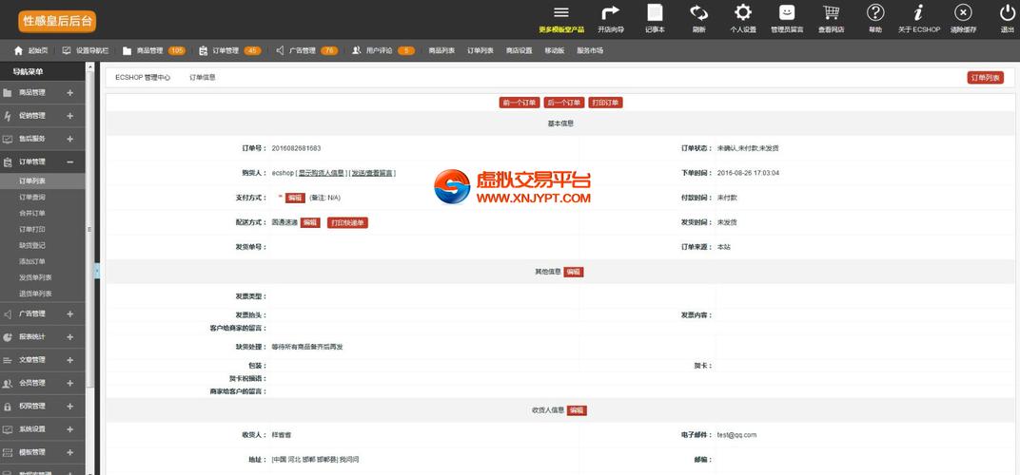Click the 查看网店 shopping cart icon
The width and height of the screenshot is (1020, 475).
tap(831, 13)
